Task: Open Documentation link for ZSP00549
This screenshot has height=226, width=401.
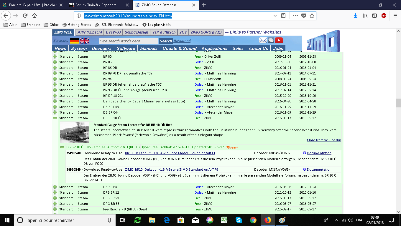Action: pyautogui.click(x=319, y=169)
